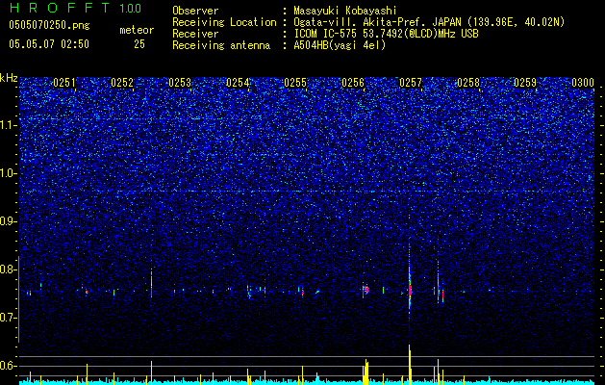Image resolution: width=605 pixels, height=385 pixels.
Task: Click the HROFFT 1.0.0 title text
Action: point(75,8)
